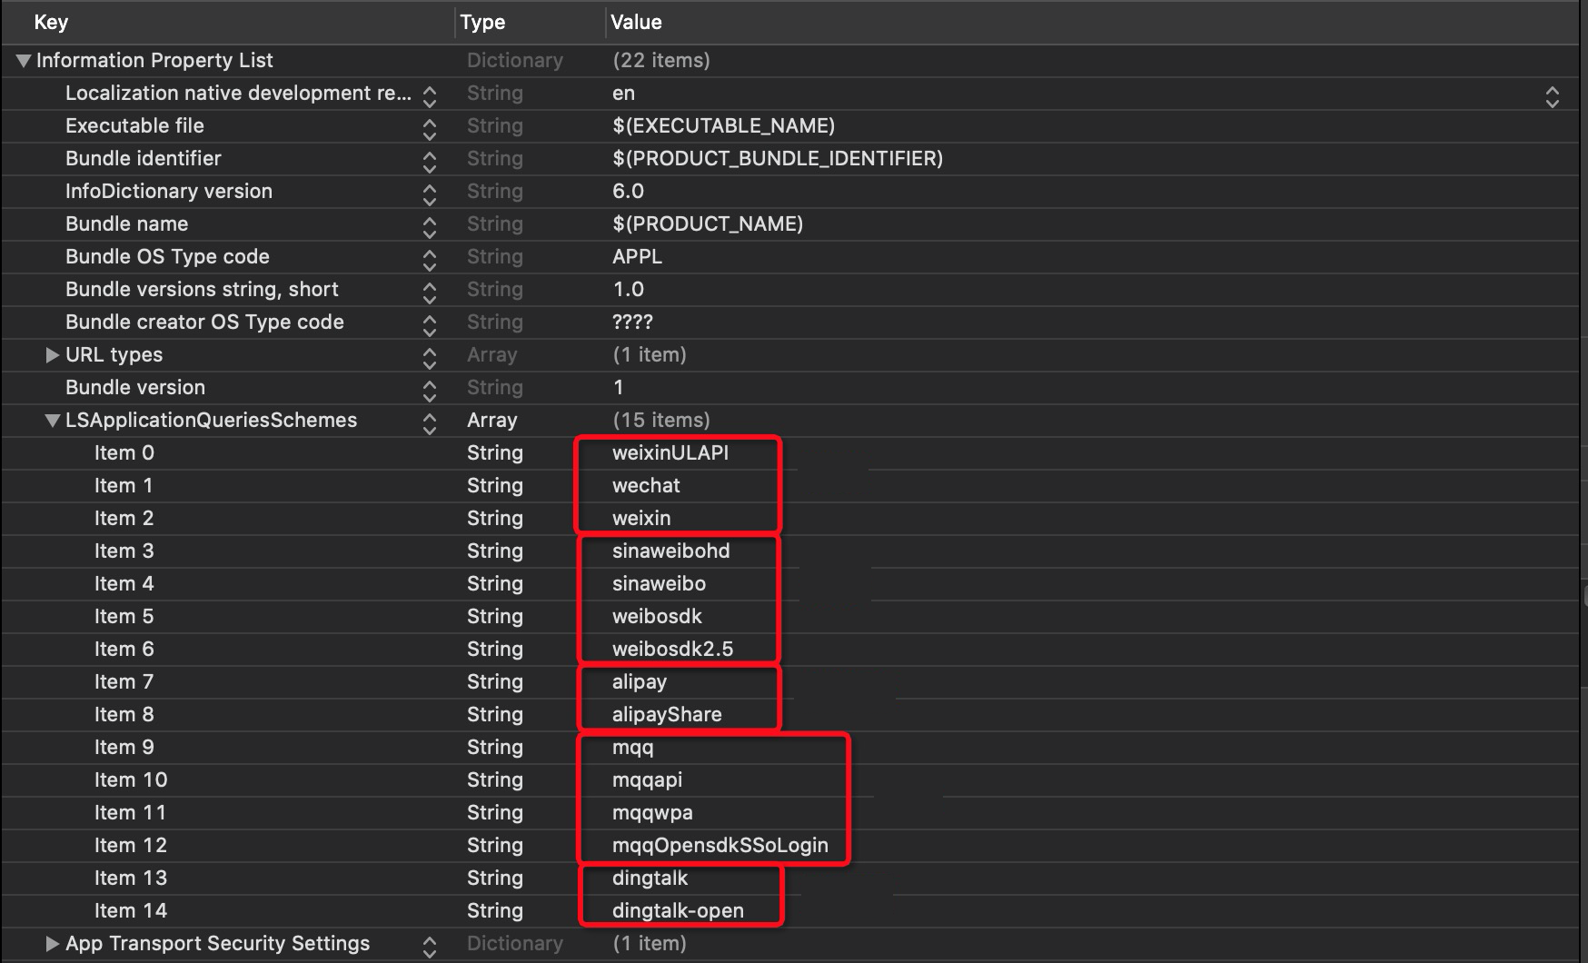Click the $(PRODUCT_NAME) value
This screenshot has height=963, width=1588.
pyautogui.click(x=708, y=224)
